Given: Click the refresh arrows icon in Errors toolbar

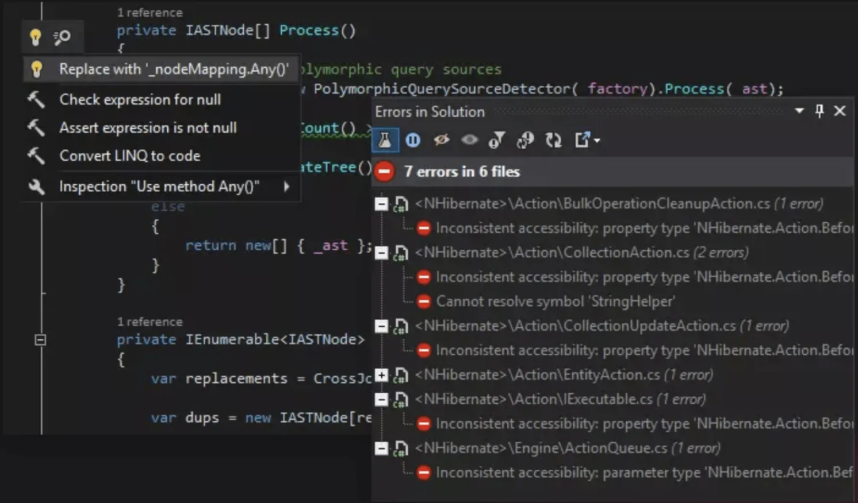Looking at the screenshot, I should coord(553,140).
